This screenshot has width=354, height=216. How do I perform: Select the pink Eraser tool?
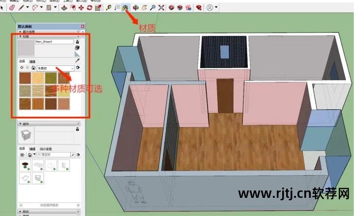12,8
